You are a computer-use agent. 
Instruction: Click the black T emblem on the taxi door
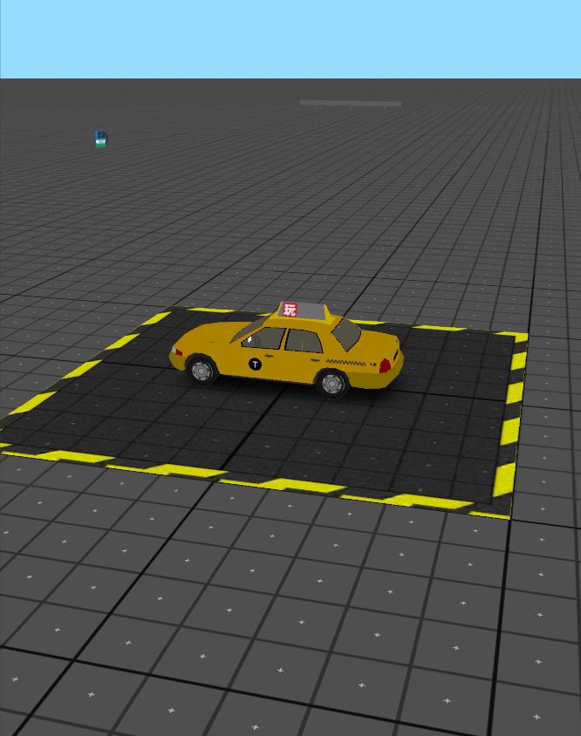pos(255,364)
